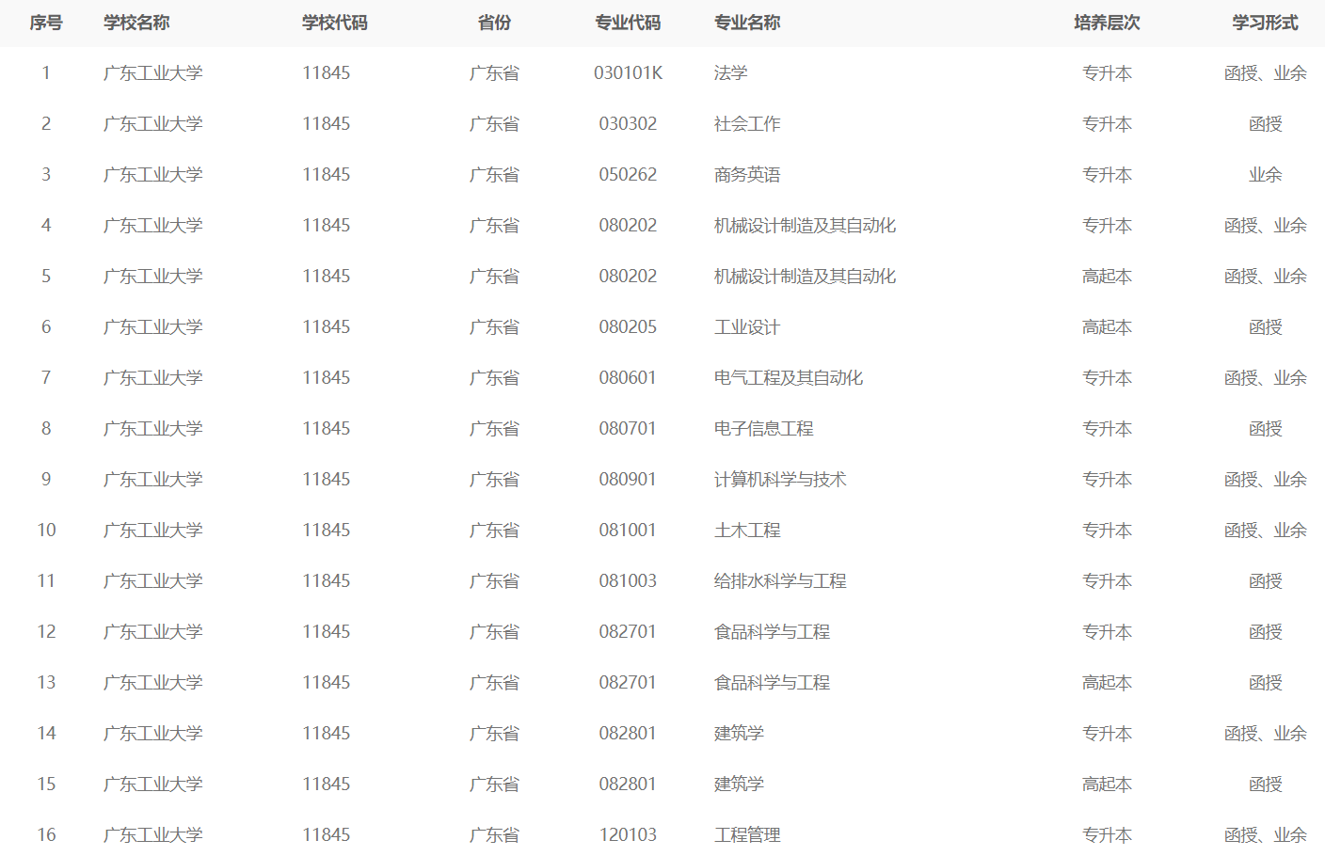The width and height of the screenshot is (1325, 856).
Task: Click 专升本 in the 电子信息工程 row
Action: [1107, 429]
